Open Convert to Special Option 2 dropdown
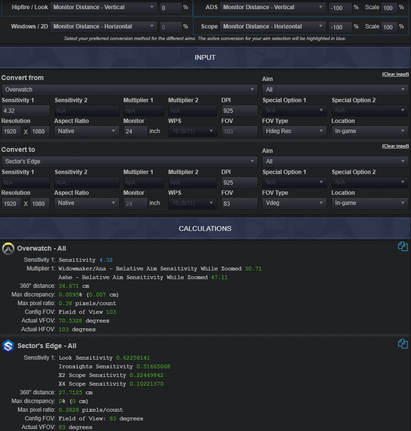Screen dimensions: 411x431 370,182
